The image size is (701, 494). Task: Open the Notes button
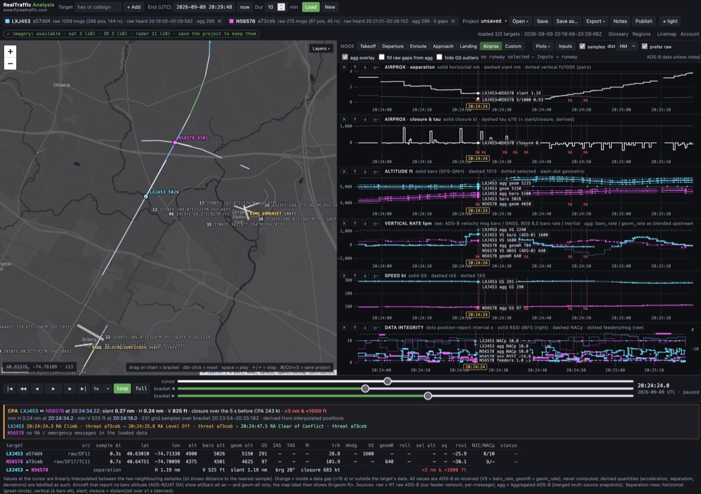pos(620,21)
